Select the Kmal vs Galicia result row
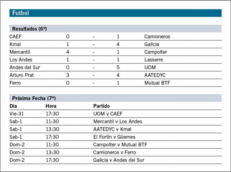The width and height of the screenshot is (231, 172). pos(115,44)
